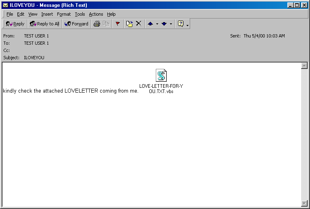The width and height of the screenshot is (310, 209).
Task: Expand the Next Item dropdown arrow
Action: pyautogui.click(x=171, y=24)
